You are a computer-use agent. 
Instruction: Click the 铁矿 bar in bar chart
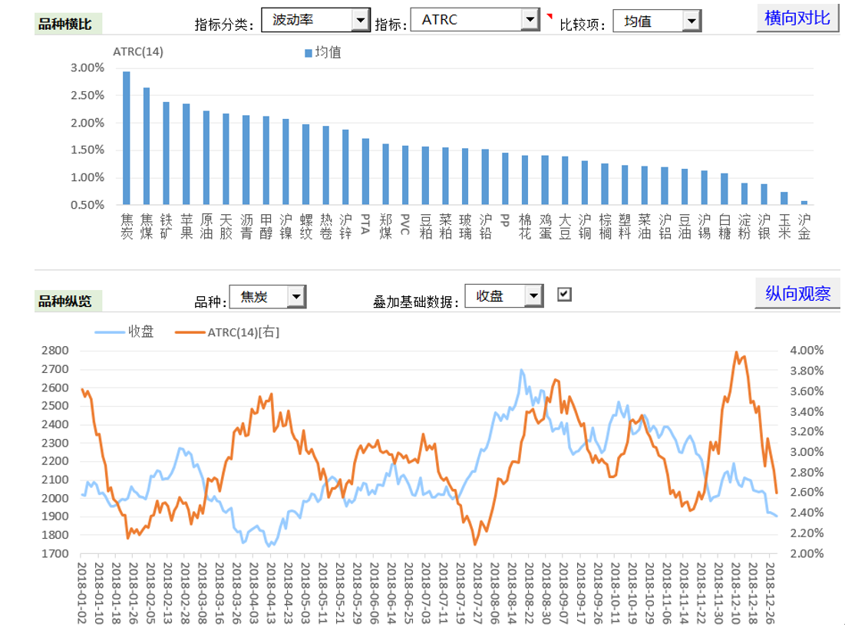pyautogui.click(x=166, y=153)
